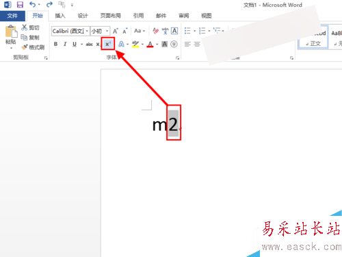Click 剪切 (Cut) with scissors icon
Image resolution: width=342 pixels, height=257 pixels.
tap(30, 27)
